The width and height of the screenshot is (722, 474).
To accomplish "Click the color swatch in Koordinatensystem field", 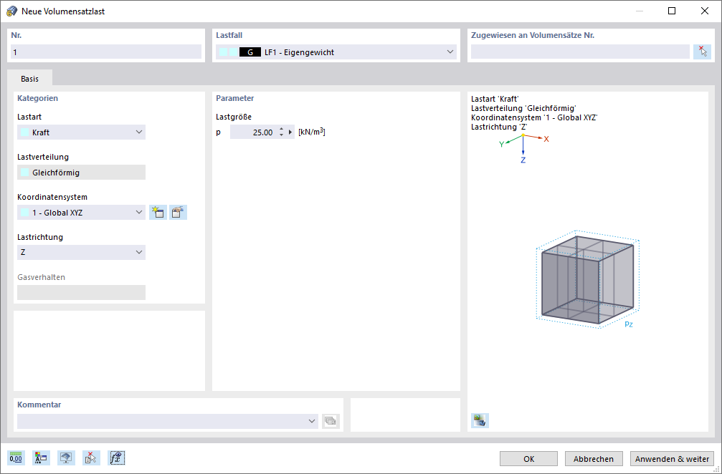I will pos(25,213).
